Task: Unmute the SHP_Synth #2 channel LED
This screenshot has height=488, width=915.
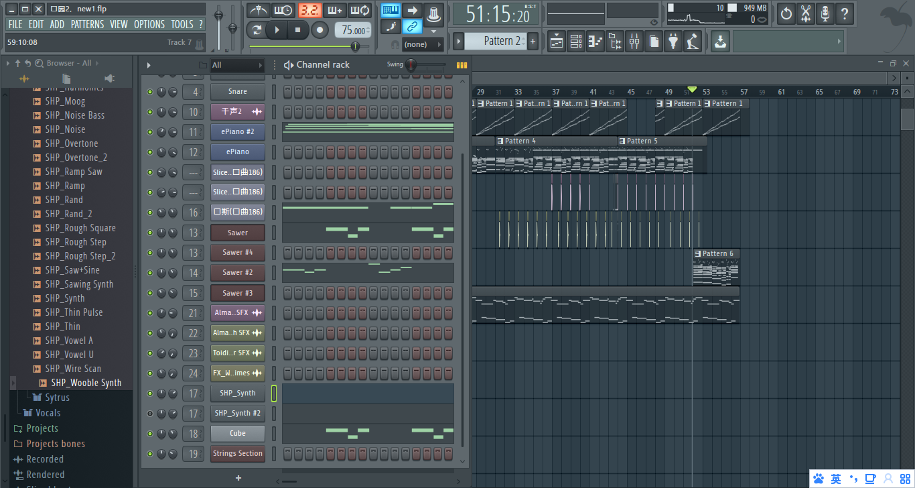Action: click(150, 414)
